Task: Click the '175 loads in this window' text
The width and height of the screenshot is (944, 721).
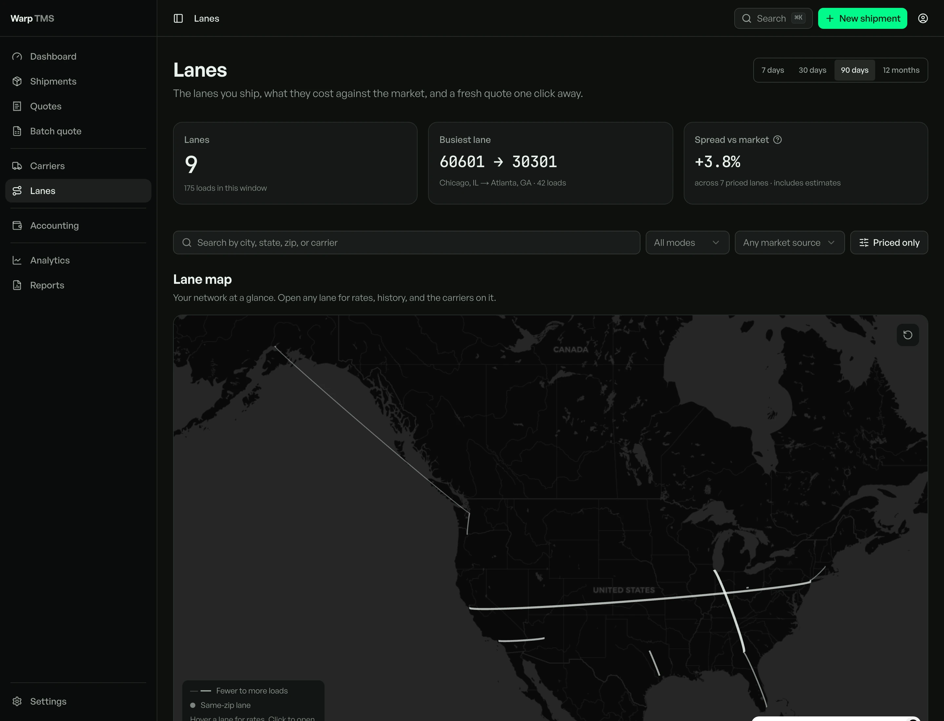Action: pos(226,188)
